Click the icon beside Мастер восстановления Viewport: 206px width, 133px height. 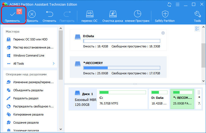(x=9, y=47)
